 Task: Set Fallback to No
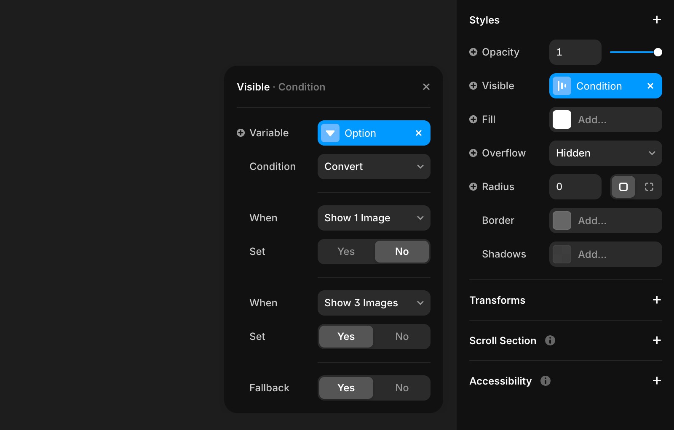(x=401, y=388)
